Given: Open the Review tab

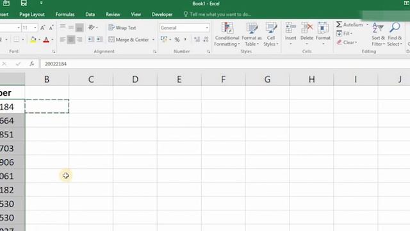Looking at the screenshot, I should (x=113, y=14).
